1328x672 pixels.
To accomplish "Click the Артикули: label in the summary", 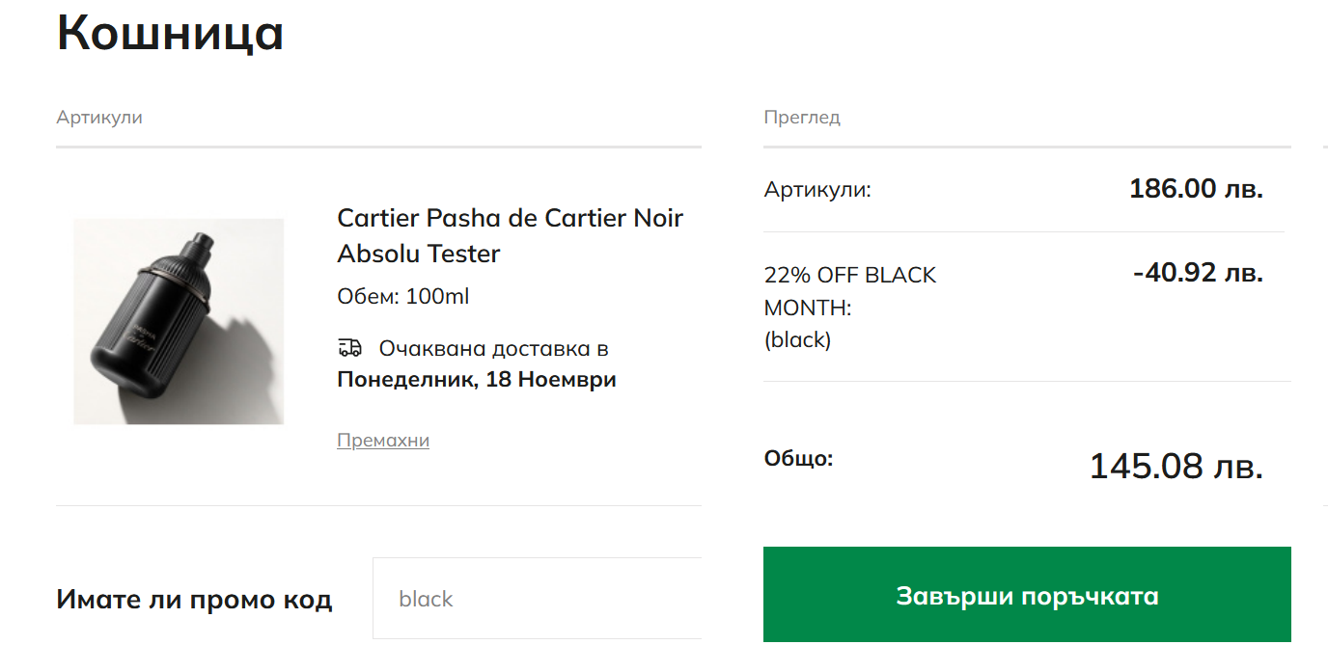I will (817, 190).
